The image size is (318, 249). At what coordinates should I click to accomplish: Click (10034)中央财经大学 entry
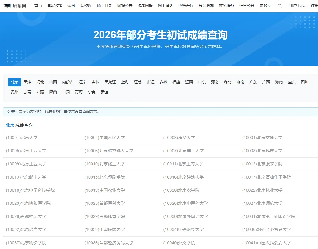pos(184,229)
